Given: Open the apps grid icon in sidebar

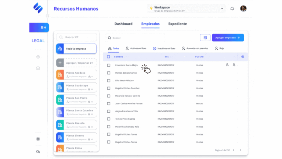Looking at the screenshot, I should point(38,139).
